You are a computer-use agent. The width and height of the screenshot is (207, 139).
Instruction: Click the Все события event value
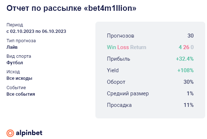tap(21, 94)
